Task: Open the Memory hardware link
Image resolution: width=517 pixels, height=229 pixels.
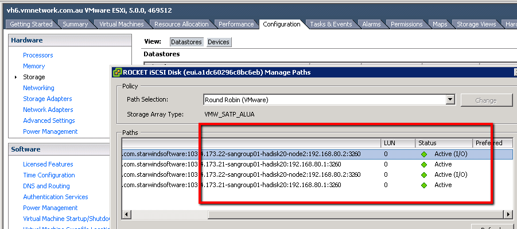Action: coord(34,66)
